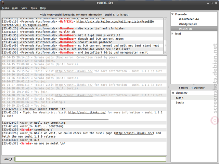The image size is (219, 164).
Task: Collapse the Freenode server tree
Action: click(172, 14)
